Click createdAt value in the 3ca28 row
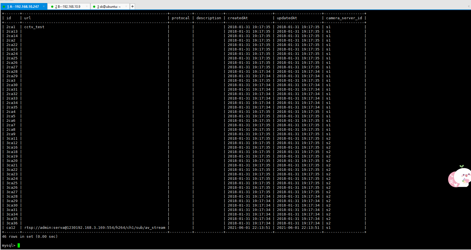 (x=249, y=196)
